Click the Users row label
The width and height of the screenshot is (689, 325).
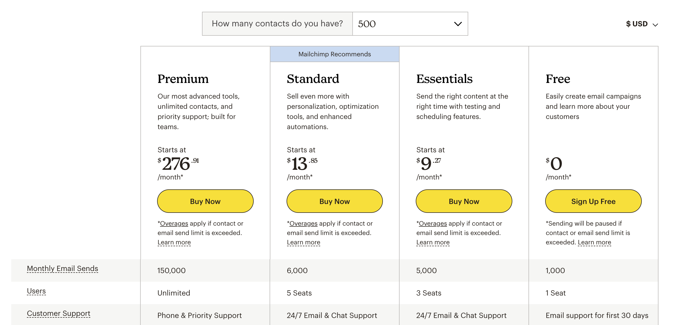(x=36, y=291)
